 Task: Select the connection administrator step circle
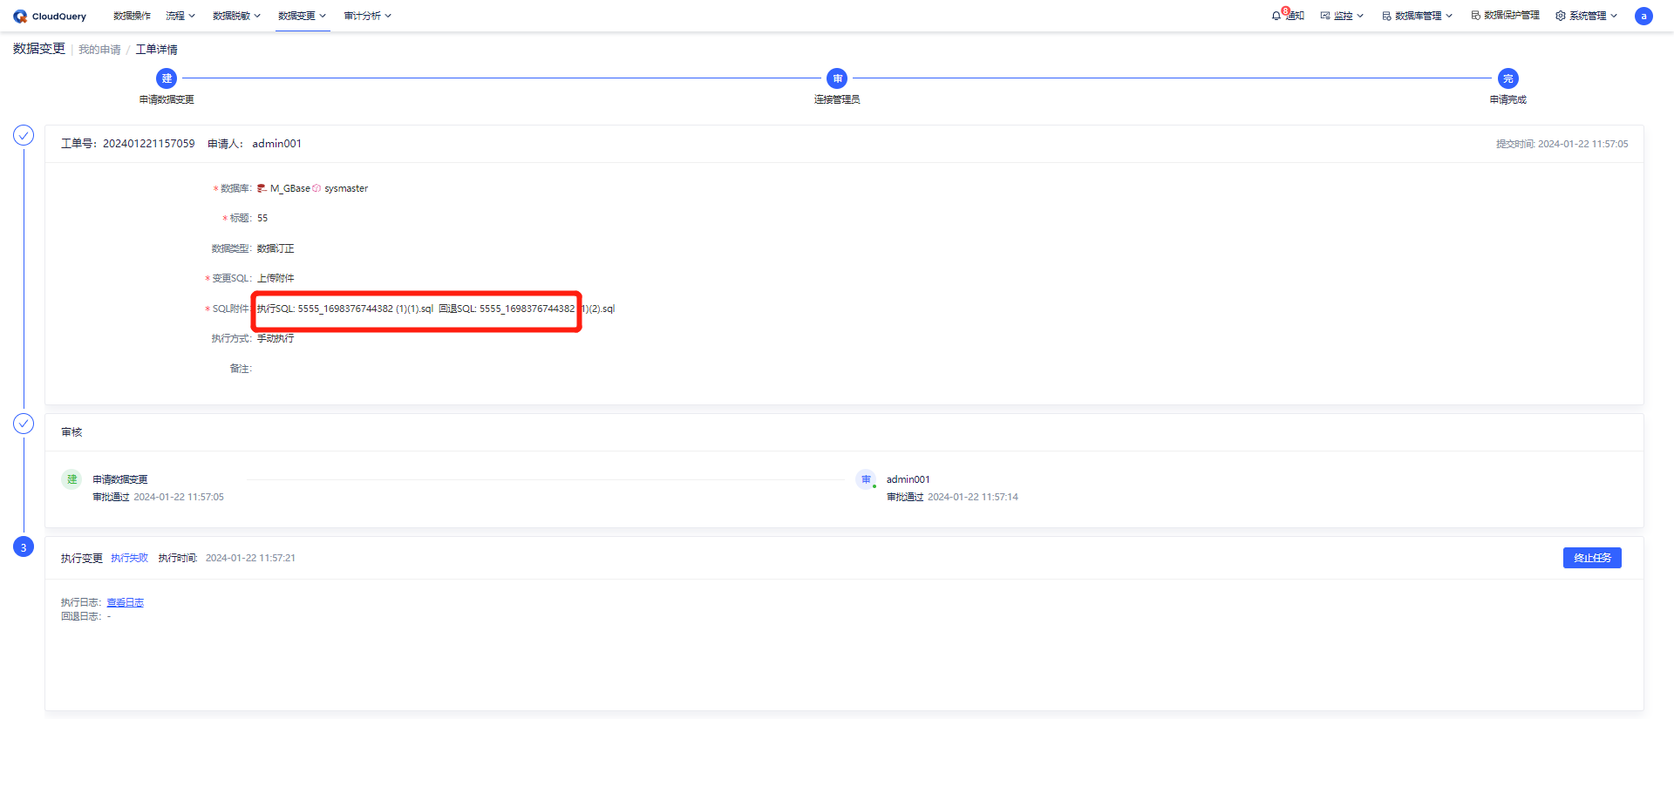click(837, 78)
